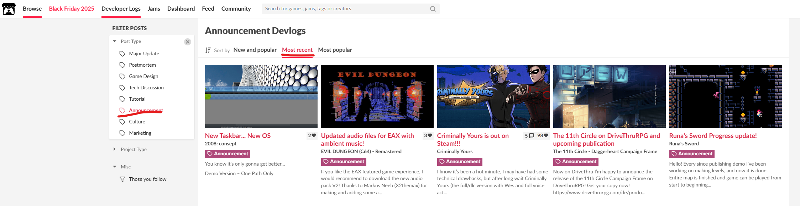Open Updated audio files for EAX post
Screen dimensions: 800x206
(367, 139)
